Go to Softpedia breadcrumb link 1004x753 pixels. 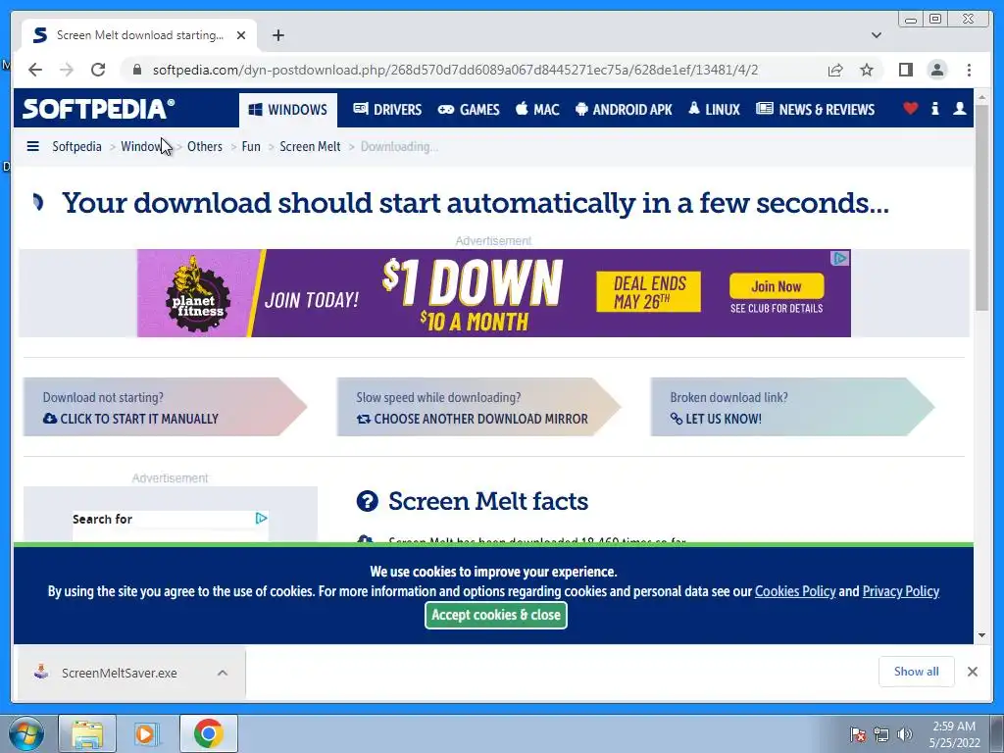point(76,147)
